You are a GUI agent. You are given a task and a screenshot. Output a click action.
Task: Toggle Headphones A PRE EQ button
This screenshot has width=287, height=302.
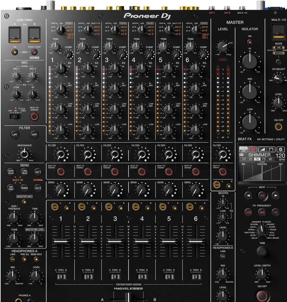[x=24, y=259]
